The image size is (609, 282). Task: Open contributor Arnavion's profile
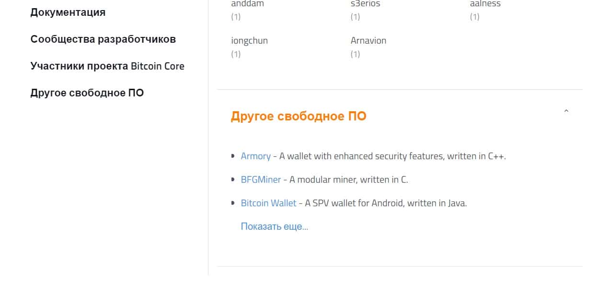tap(368, 41)
